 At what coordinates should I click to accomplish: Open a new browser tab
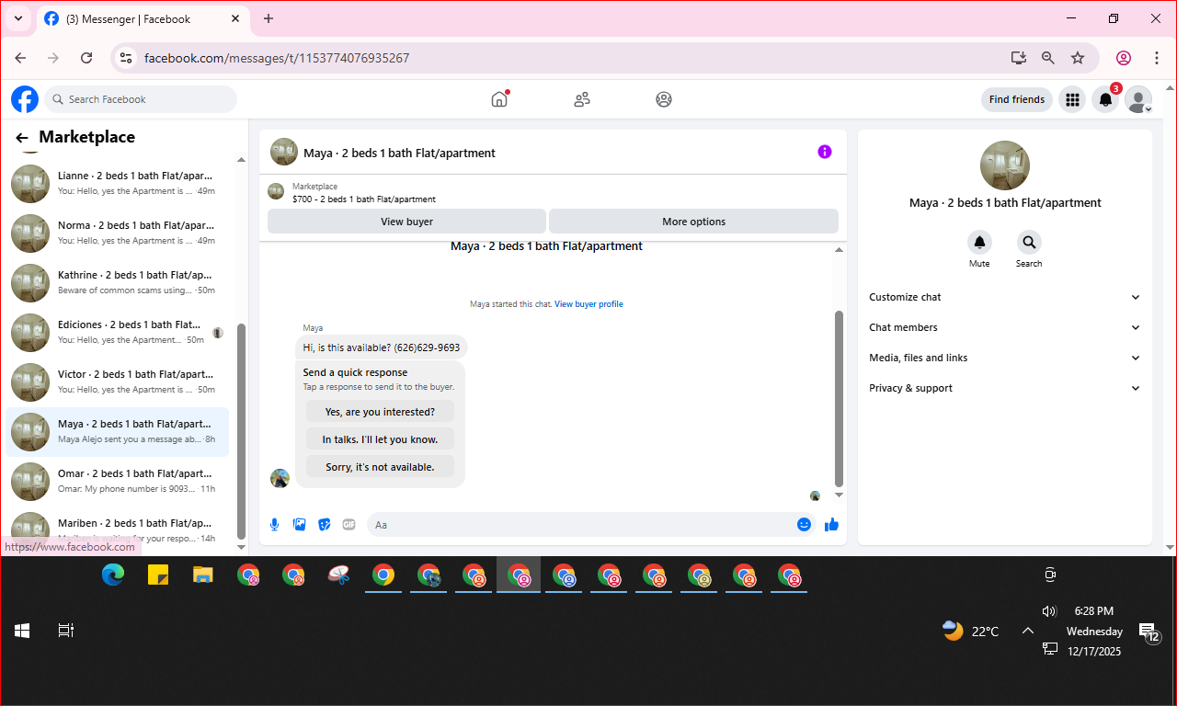point(269,18)
